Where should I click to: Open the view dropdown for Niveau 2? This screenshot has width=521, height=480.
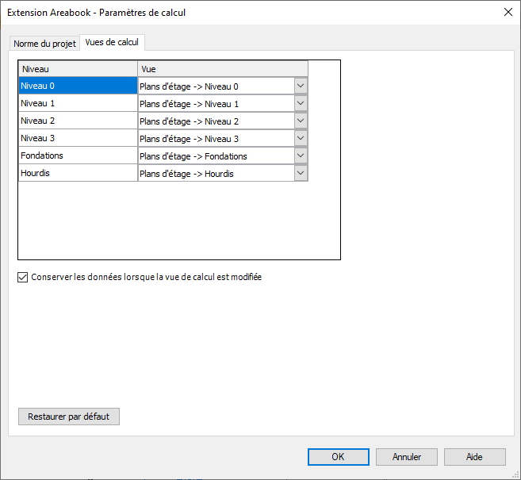301,121
